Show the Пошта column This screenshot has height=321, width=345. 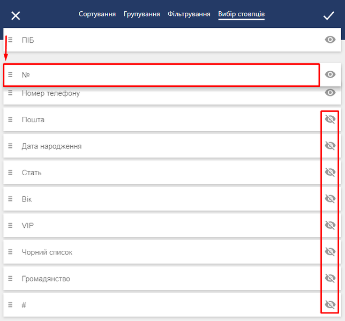point(330,119)
